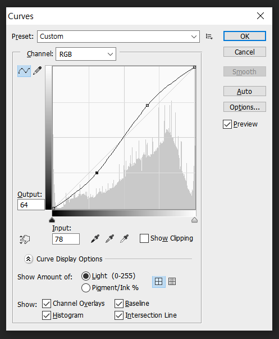279x339 pixels.
Task: Select the pencil draw-curve tool
Action: point(38,71)
